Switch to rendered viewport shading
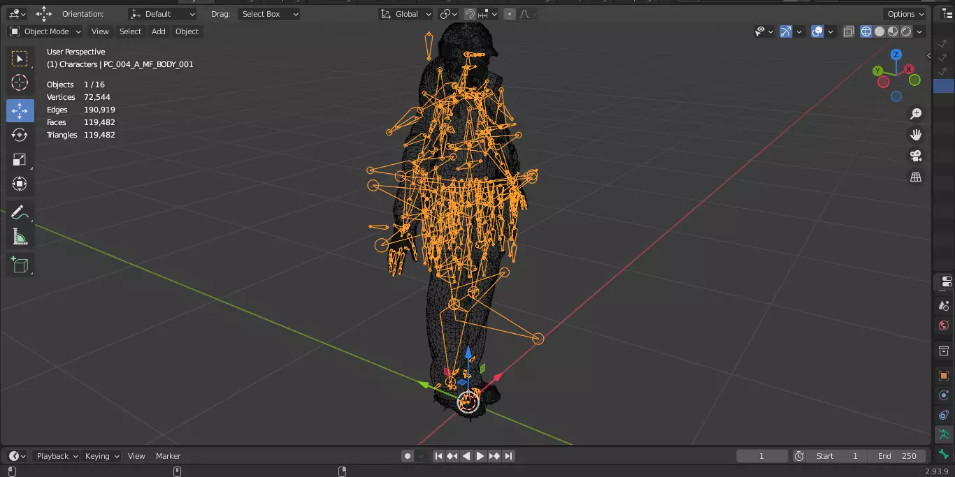 906,31
